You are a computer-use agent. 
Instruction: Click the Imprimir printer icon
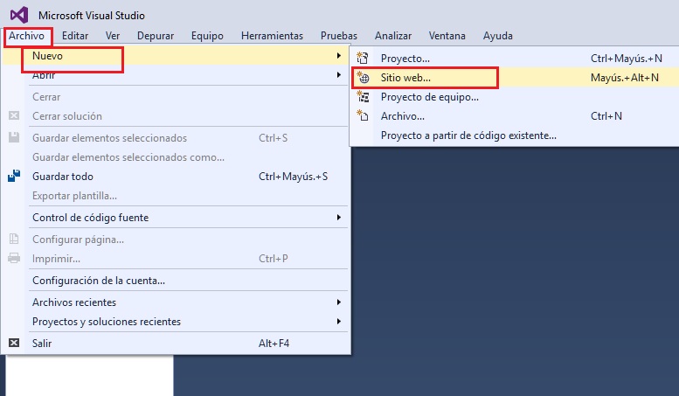[x=14, y=258]
